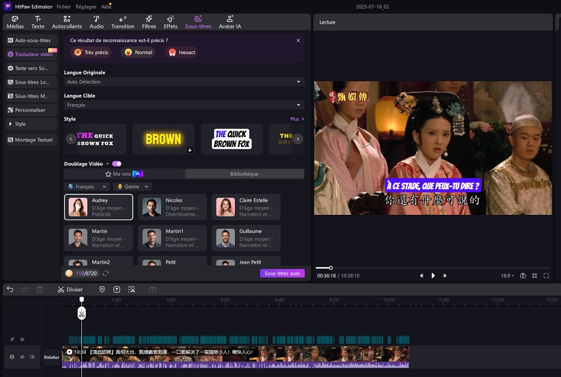Viewport: 561px width, 377px height.
Task: Open the Avatar IA panel
Action: point(230,22)
